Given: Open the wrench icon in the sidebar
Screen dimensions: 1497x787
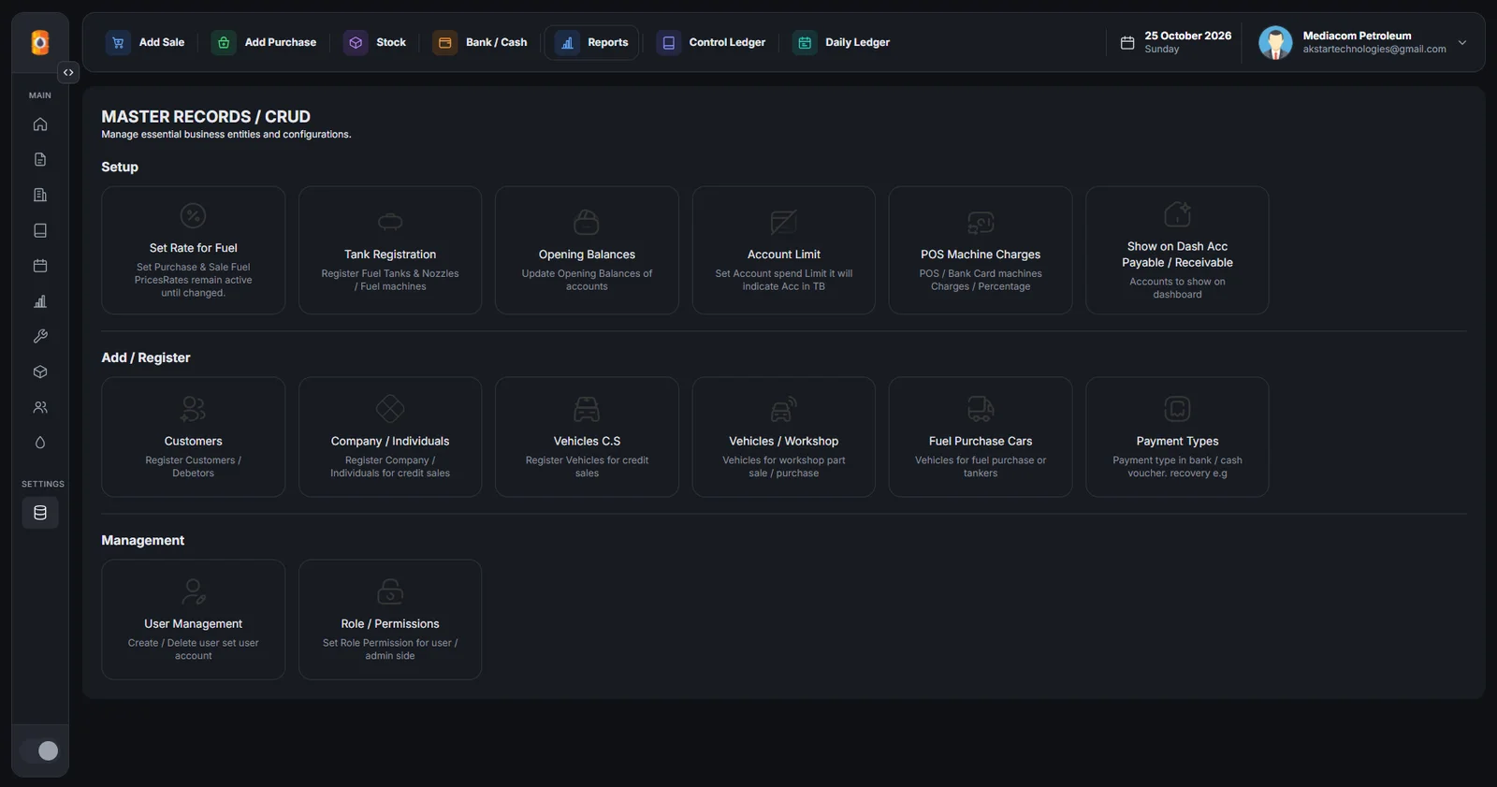Looking at the screenshot, I should (40, 337).
